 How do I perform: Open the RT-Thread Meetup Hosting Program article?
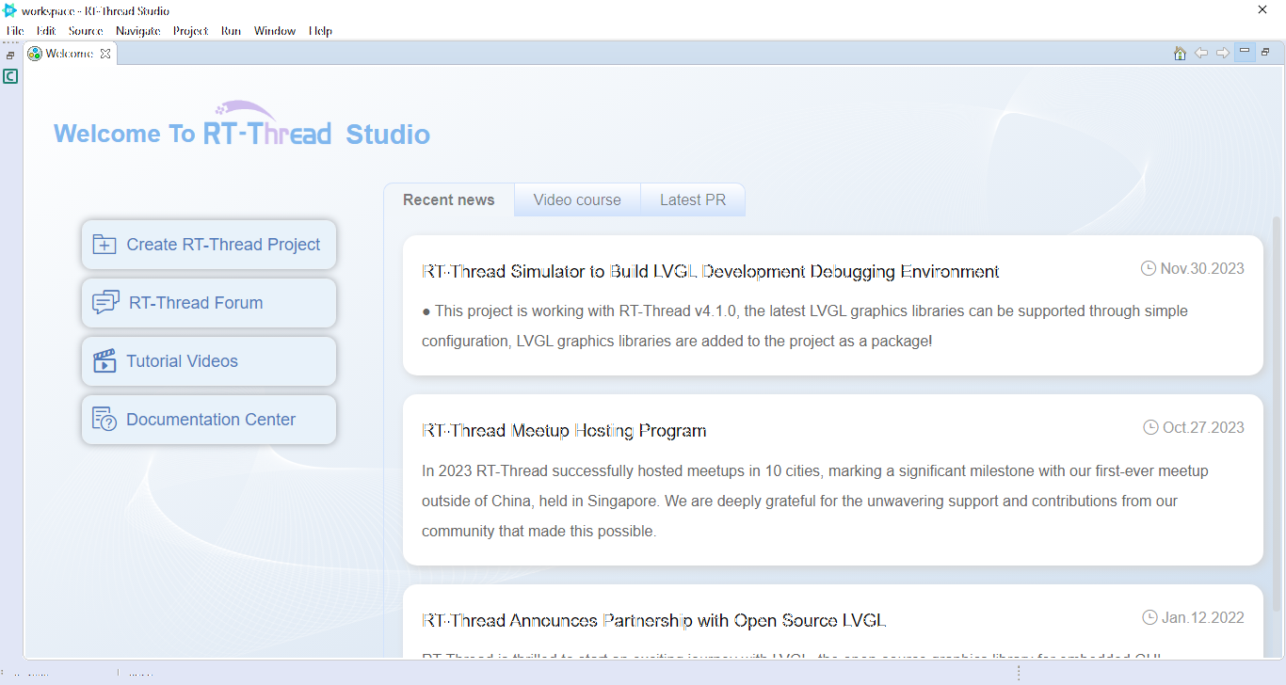pos(564,430)
